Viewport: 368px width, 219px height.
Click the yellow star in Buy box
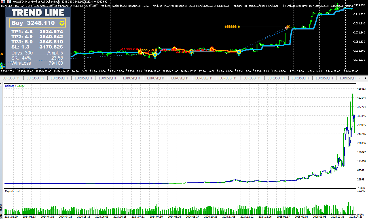(x=62, y=23)
